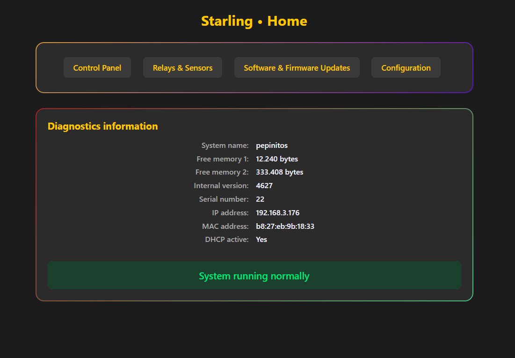The width and height of the screenshot is (515, 358).
Task: Select the MAC address b8:27:eb:9b:18:33
Action: 285,226
